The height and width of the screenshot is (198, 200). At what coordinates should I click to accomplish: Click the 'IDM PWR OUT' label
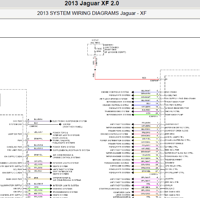[172, 124]
